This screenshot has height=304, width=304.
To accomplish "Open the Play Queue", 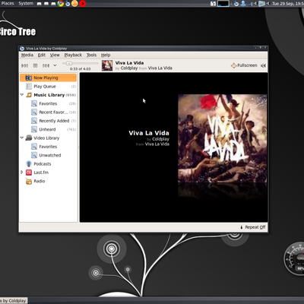I will click(x=48, y=87).
